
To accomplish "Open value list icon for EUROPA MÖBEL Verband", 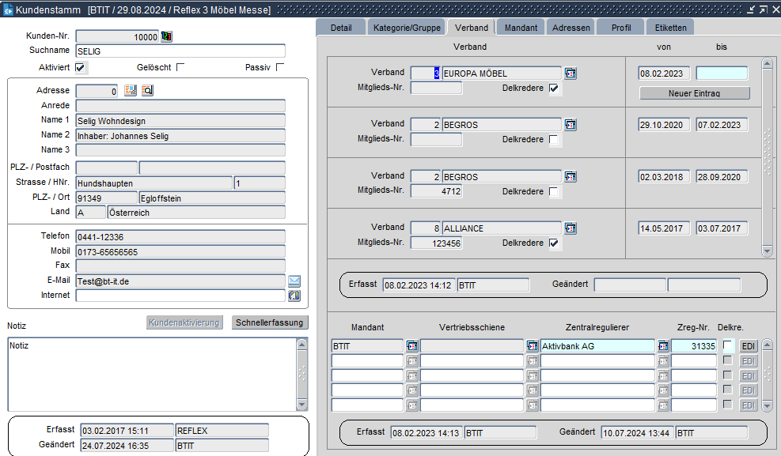I will [x=571, y=73].
